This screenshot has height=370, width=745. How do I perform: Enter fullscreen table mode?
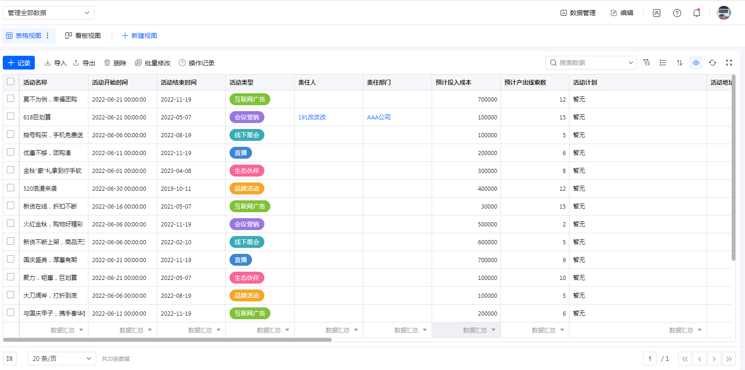tap(729, 63)
